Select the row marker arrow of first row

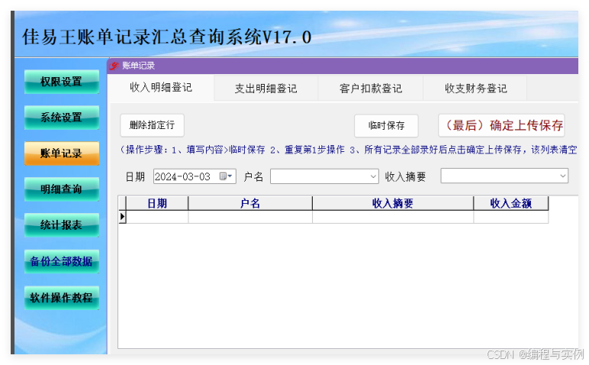pos(123,217)
